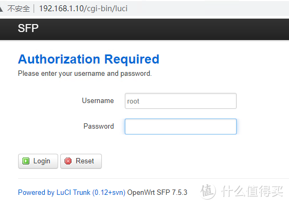The height and width of the screenshot is (205, 289).
Task: Click into the empty Password field
Action: coord(181,127)
